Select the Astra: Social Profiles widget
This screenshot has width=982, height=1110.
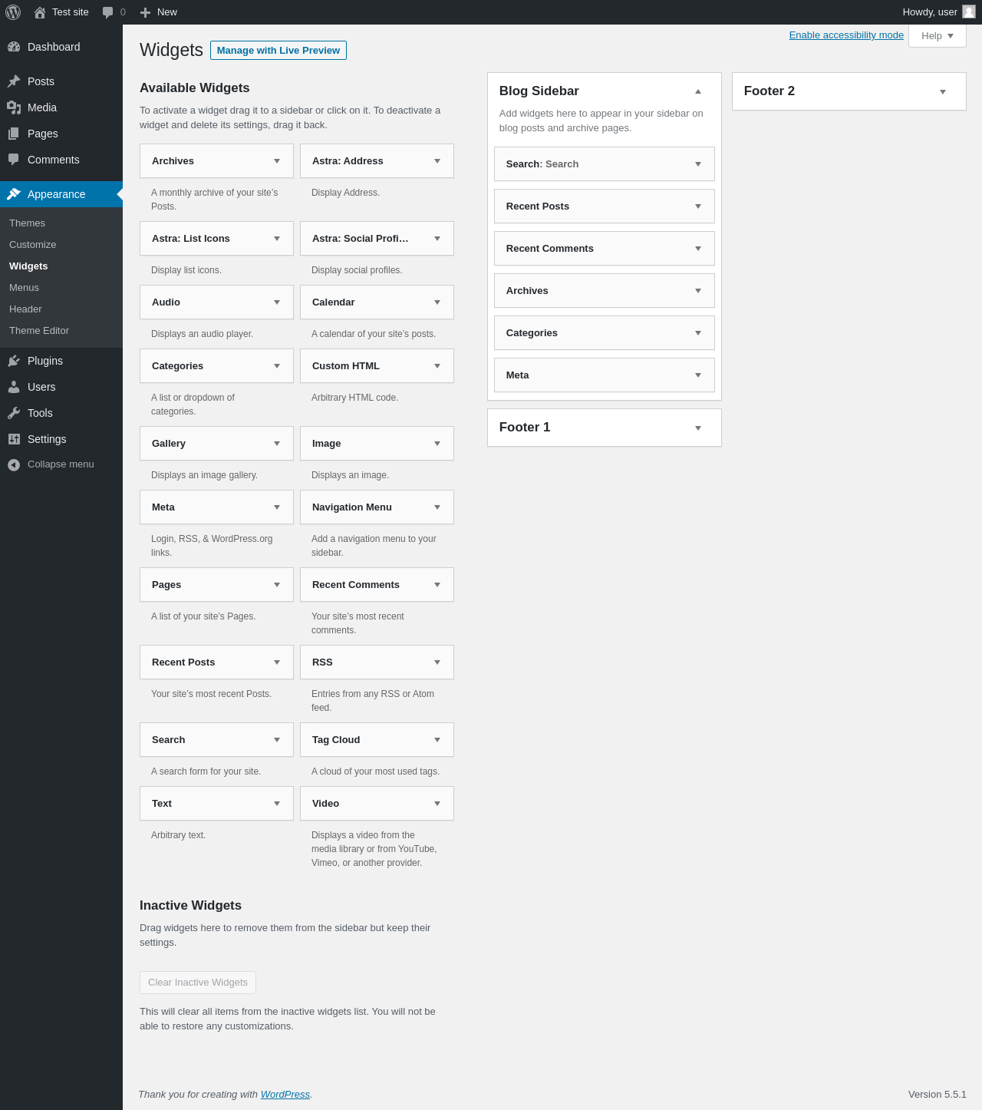(x=377, y=239)
